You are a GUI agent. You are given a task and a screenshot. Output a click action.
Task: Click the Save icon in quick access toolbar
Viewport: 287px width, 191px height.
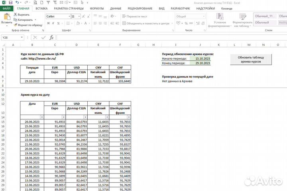pyautogui.click(x=10, y=2)
